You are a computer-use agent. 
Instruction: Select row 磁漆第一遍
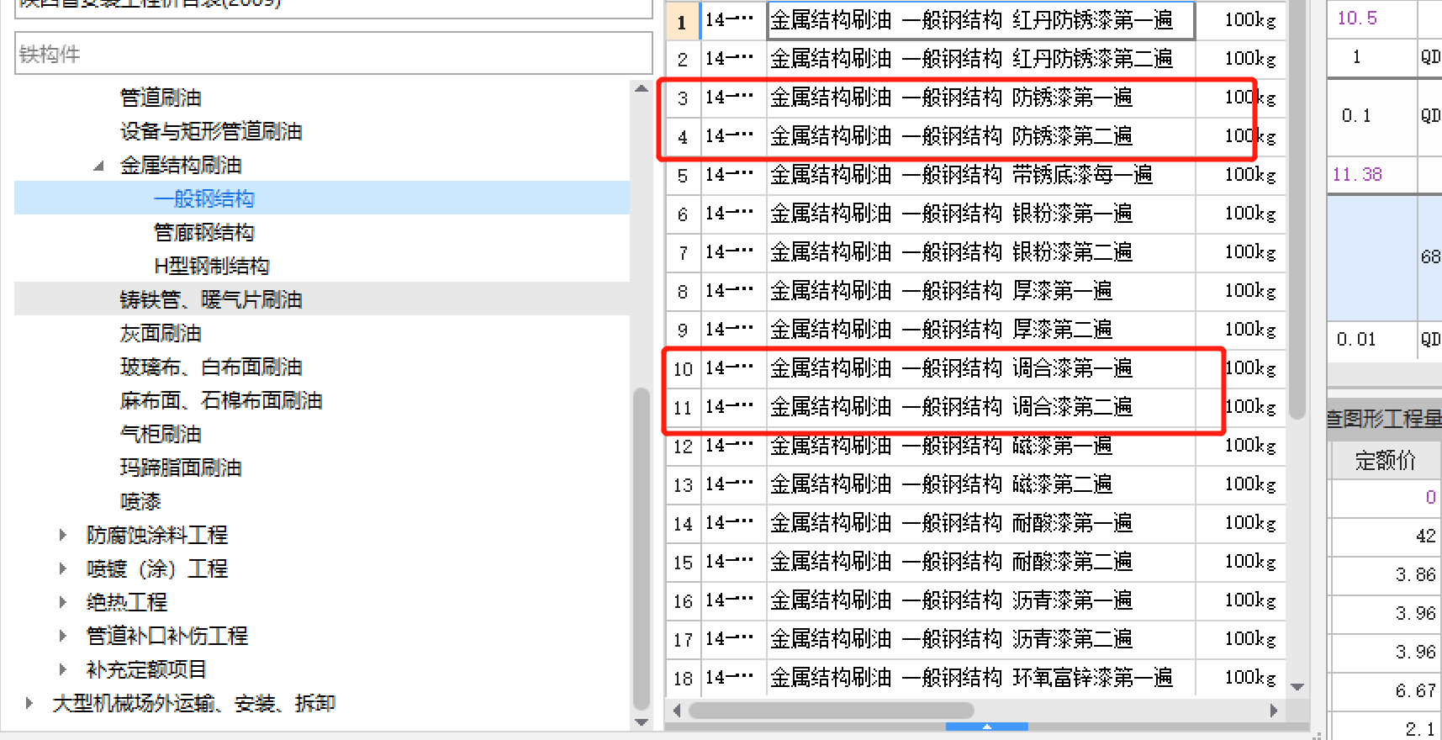click(975, 446)
